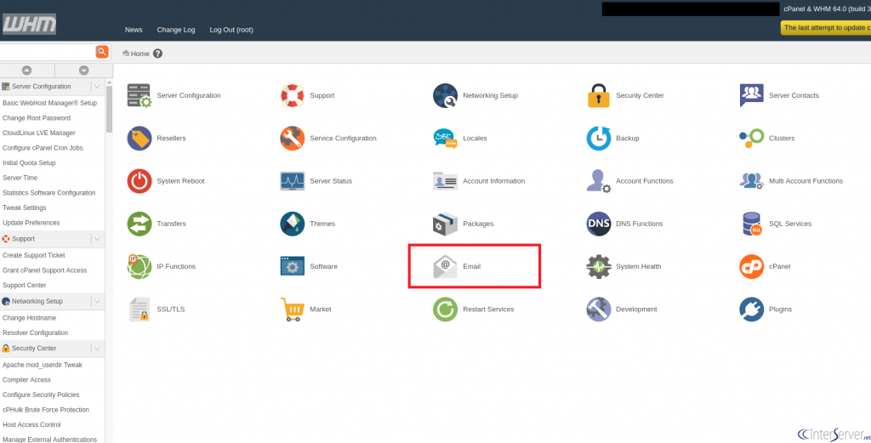The image size is (871, 443).
Task: Open the Security Center padlock icon
Action: (599, 95)
